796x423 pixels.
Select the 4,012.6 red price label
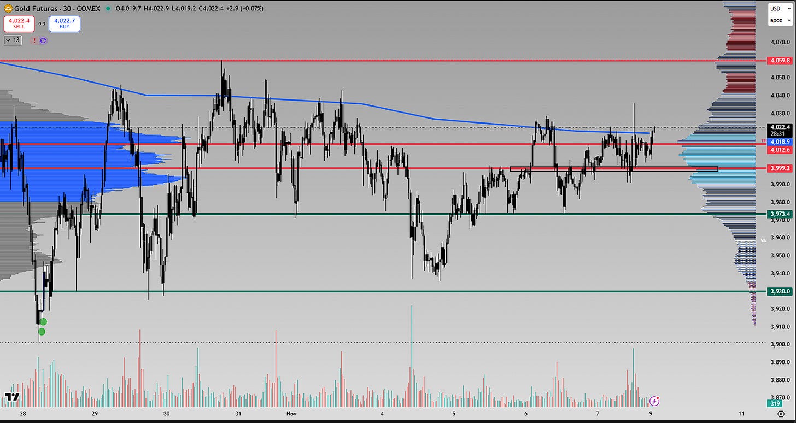click(780, 149)
